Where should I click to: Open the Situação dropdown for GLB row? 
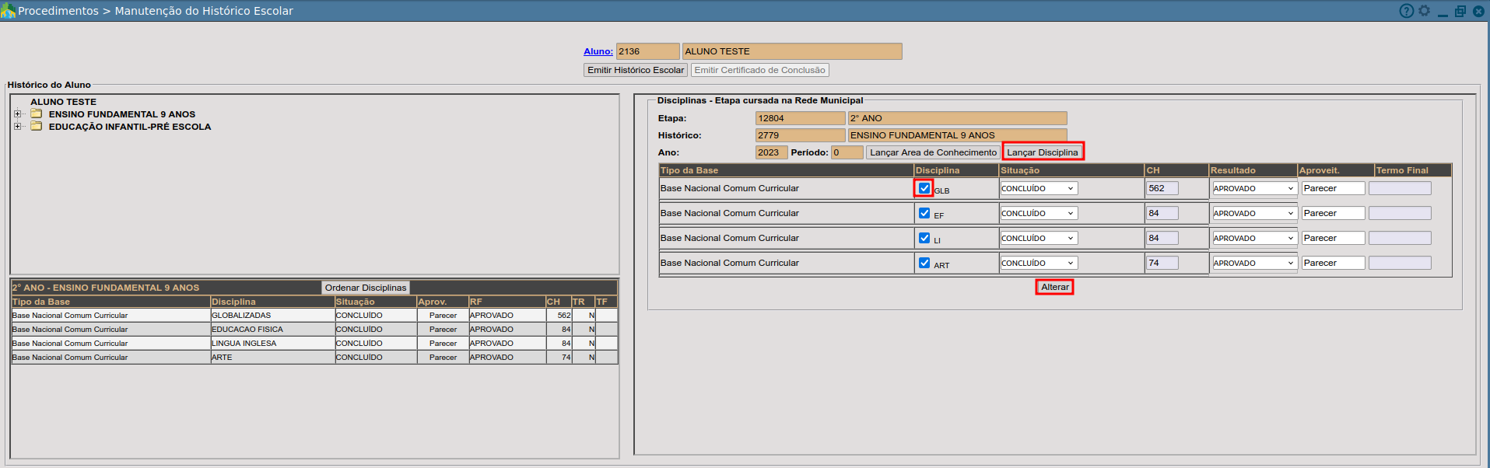coord(1039,188)
